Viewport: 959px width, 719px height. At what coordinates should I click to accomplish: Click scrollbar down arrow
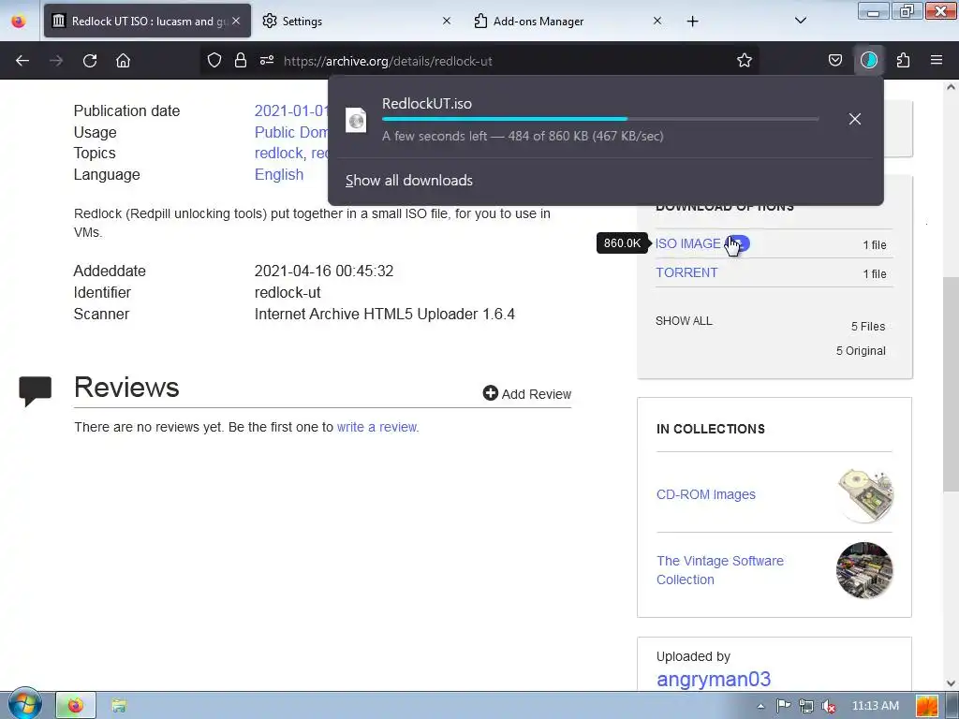(x=951, y=682)
